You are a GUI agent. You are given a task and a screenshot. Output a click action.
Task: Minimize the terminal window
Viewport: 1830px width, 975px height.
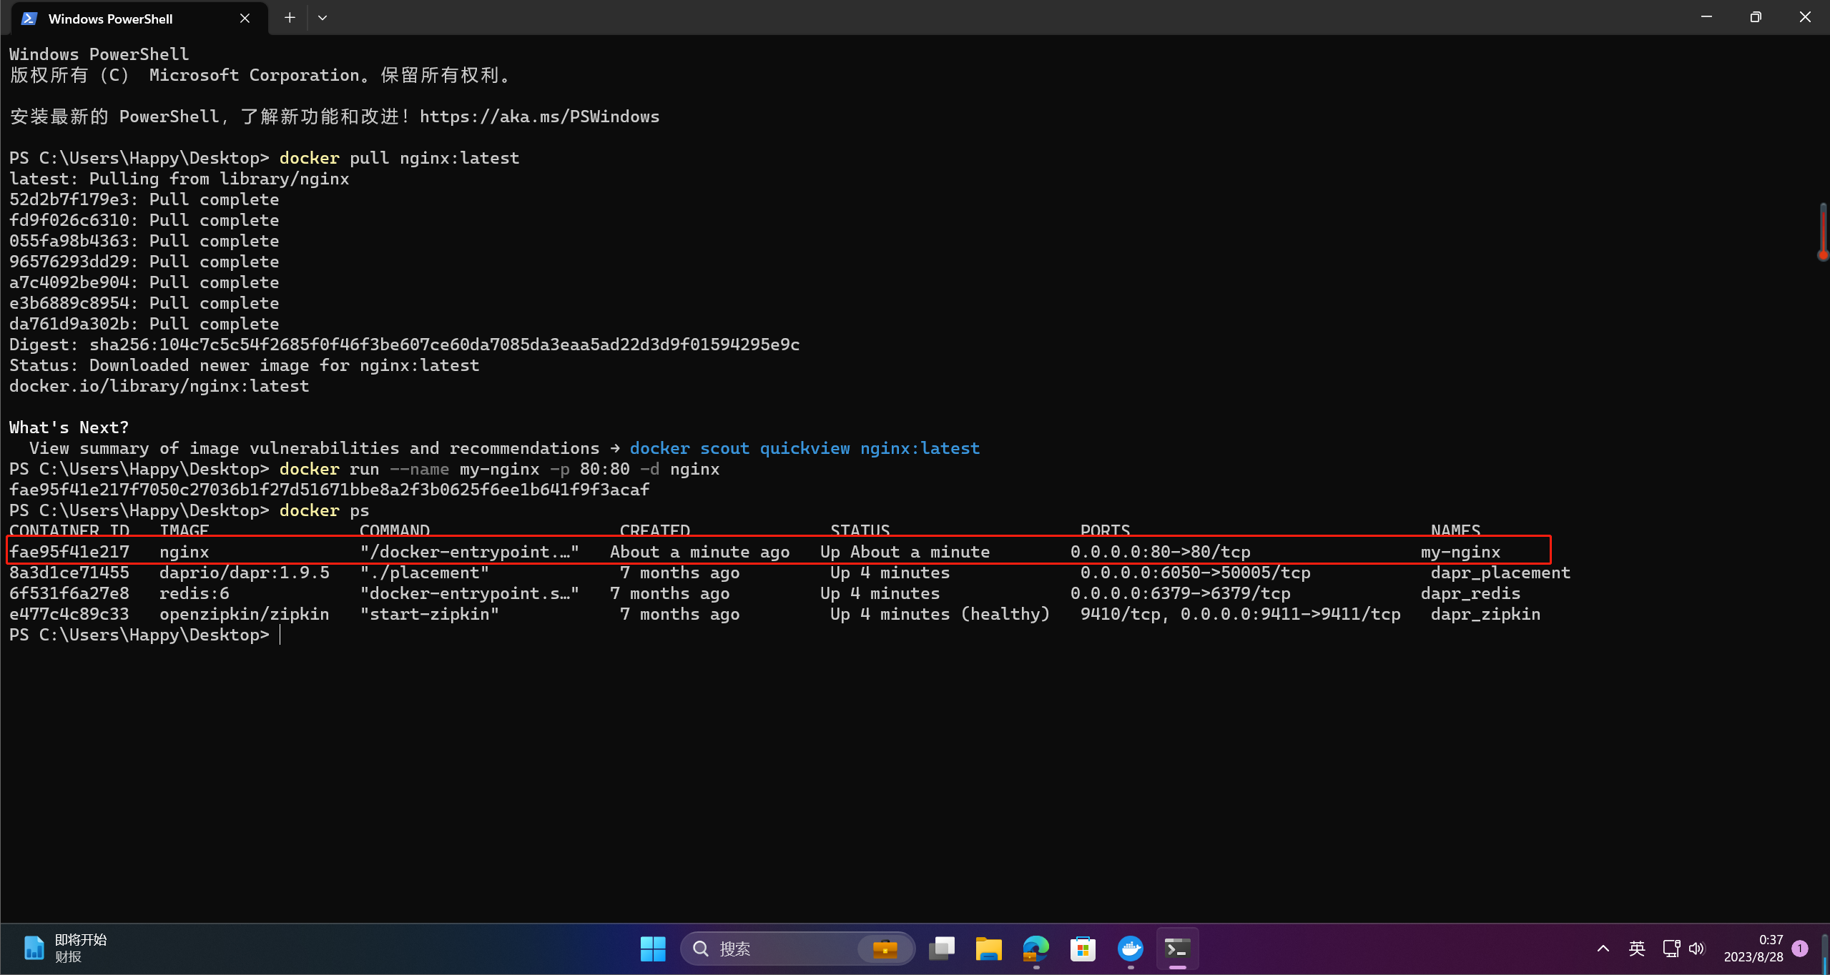[1706, 17]
